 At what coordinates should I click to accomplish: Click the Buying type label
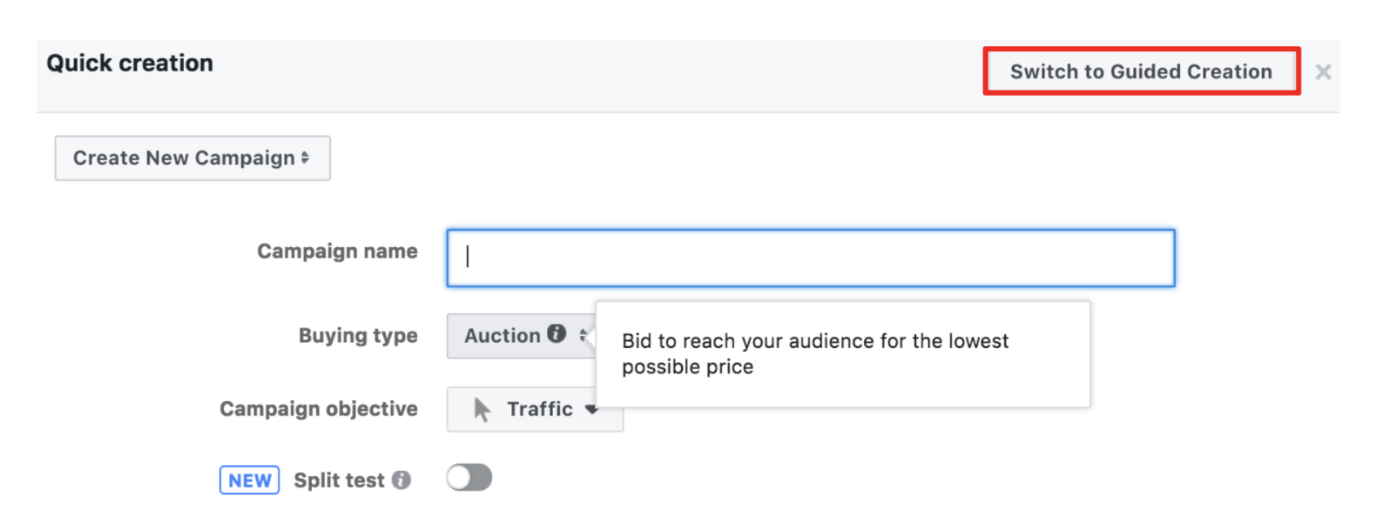coord(358,336)
